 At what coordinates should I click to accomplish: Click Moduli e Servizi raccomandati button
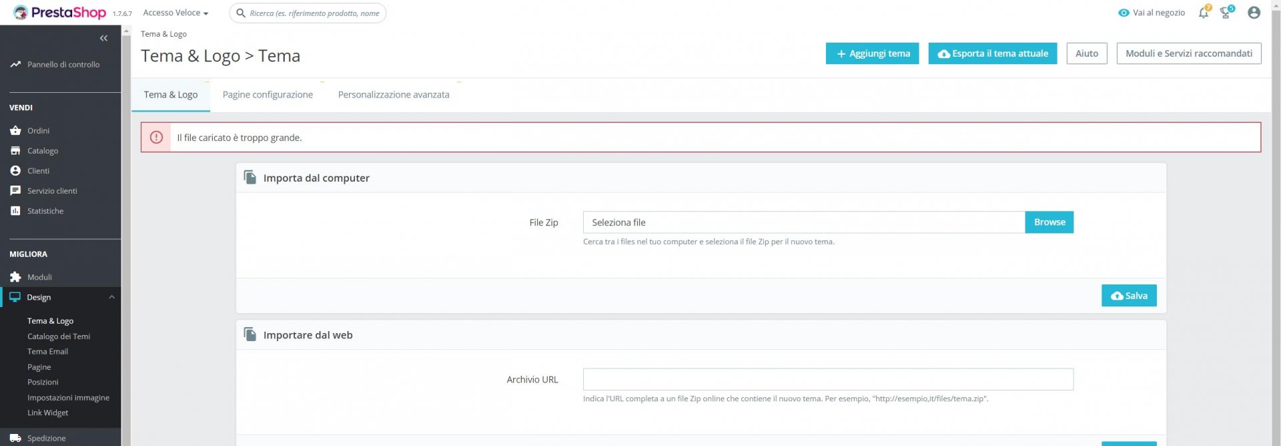pos(1188,53)
